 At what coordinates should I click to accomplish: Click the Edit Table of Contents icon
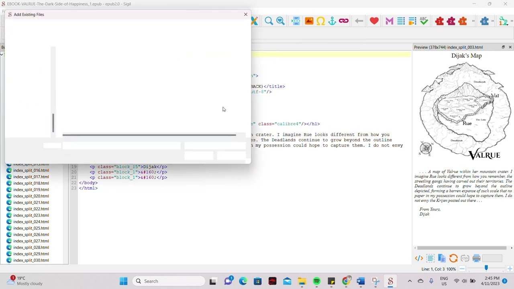click(412, 21)
